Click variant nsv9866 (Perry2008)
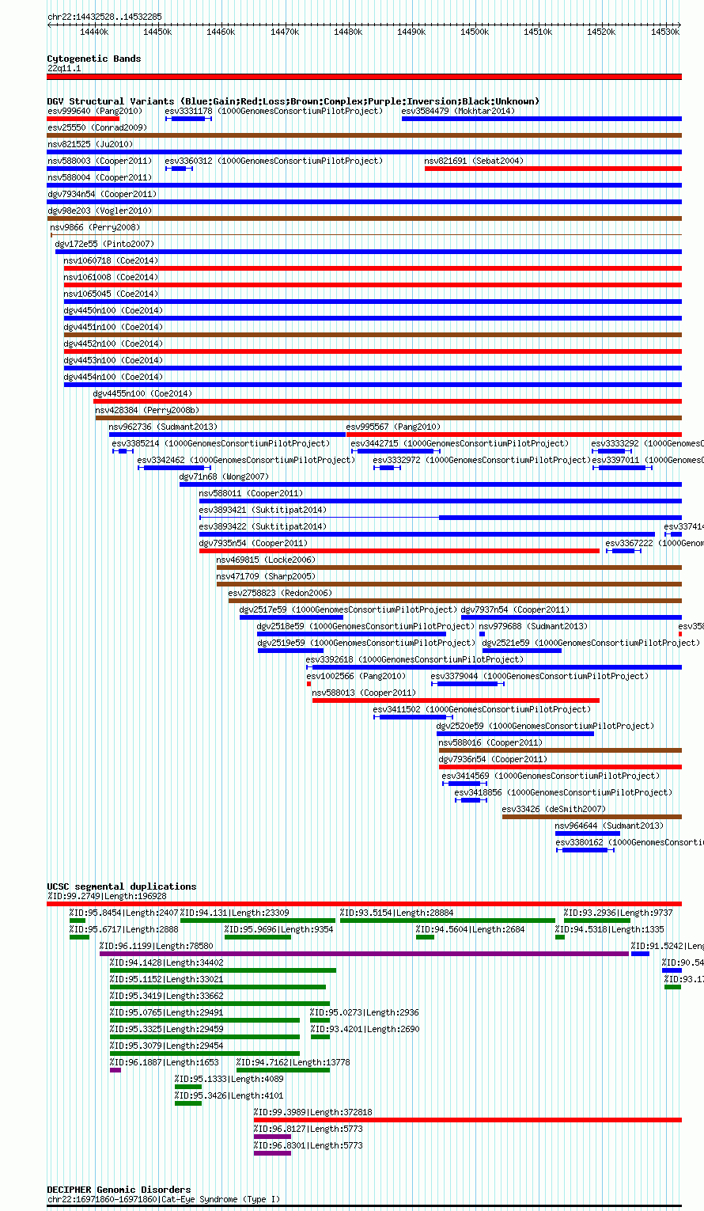 (x=366, y=235)
